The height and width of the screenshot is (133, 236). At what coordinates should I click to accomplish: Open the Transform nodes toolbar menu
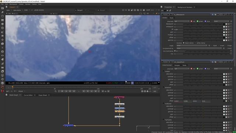point(3,40)
